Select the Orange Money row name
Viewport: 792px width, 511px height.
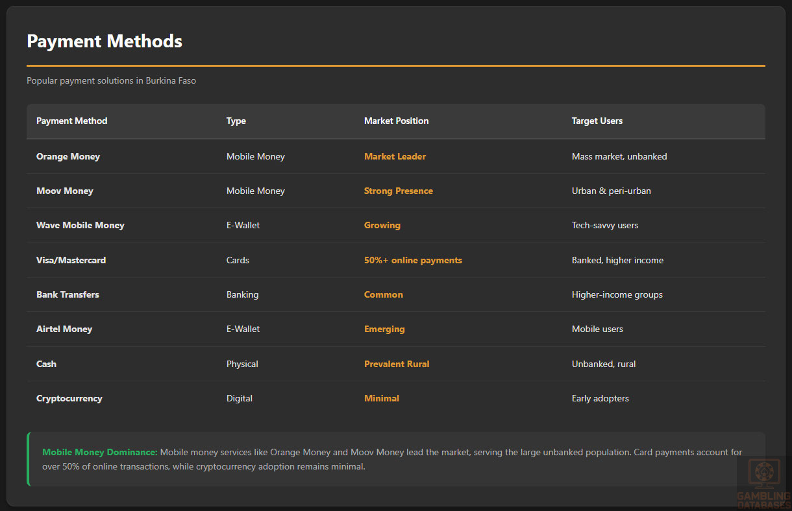68,156
